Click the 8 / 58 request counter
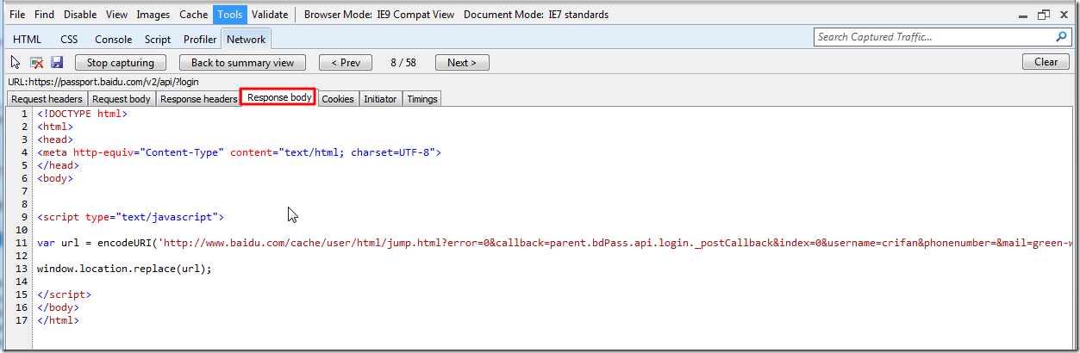This screenshot has height=353, width=1080. pyautogui.click(x=403, y=62)
